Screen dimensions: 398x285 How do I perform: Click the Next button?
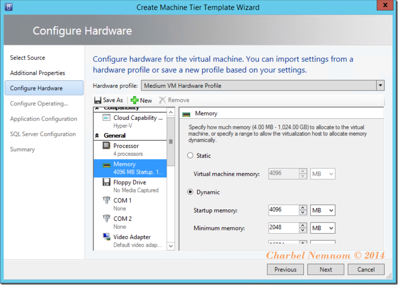pyautogui.click(x=326, y=270)
